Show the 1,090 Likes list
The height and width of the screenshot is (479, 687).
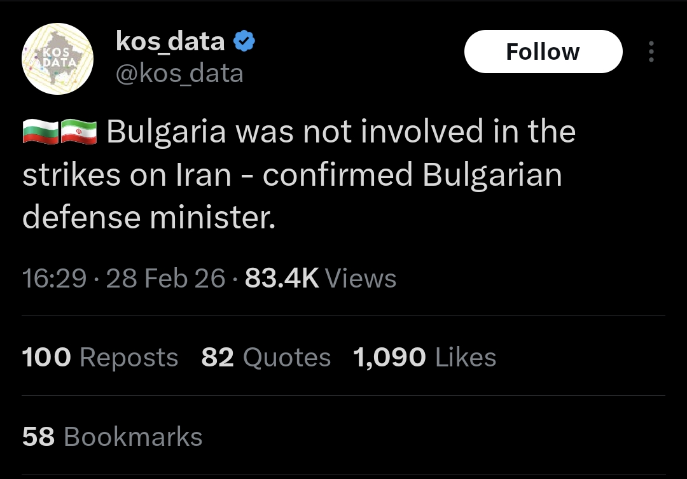pyautogui.click(x=424, y=358)
